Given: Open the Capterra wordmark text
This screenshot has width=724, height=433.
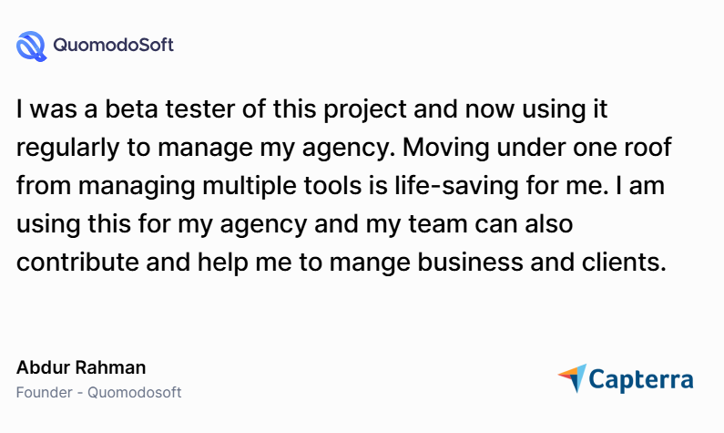Looking at the screenshot, I should point(642,379).
